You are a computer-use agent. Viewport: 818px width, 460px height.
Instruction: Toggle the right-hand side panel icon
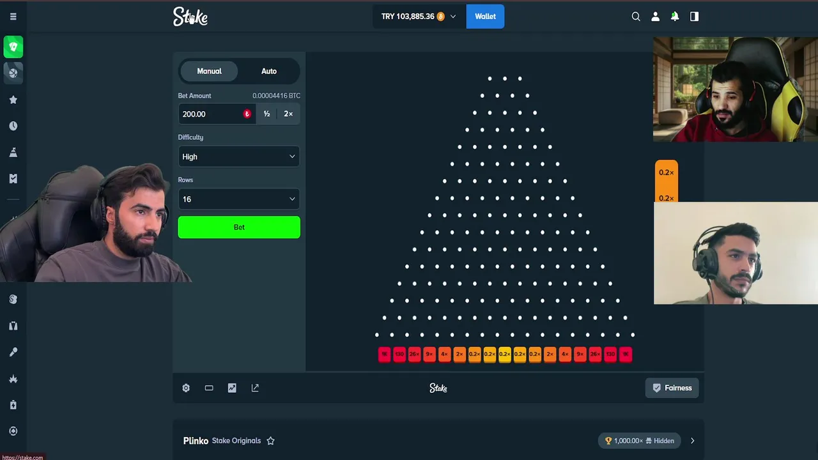pyautogui.click(x=694, y=17)
